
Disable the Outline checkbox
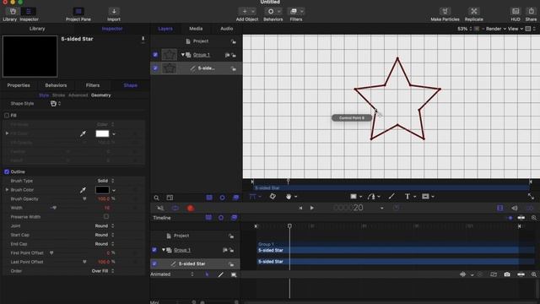click(x=7, y=171)
